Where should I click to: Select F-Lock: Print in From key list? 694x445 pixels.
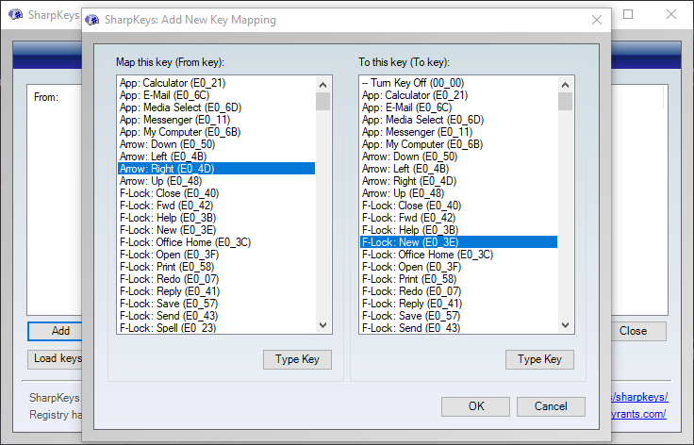coord(217,267)
